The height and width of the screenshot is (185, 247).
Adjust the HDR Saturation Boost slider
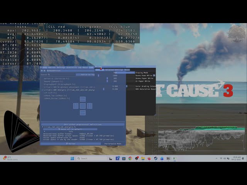coord(115,89)
